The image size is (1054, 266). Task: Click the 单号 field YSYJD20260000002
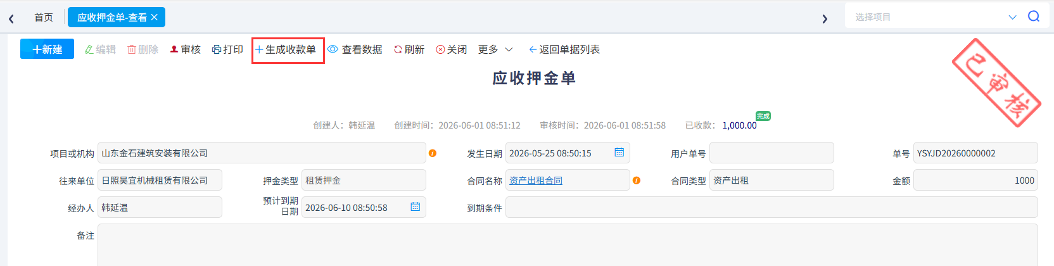pos(975,153)
